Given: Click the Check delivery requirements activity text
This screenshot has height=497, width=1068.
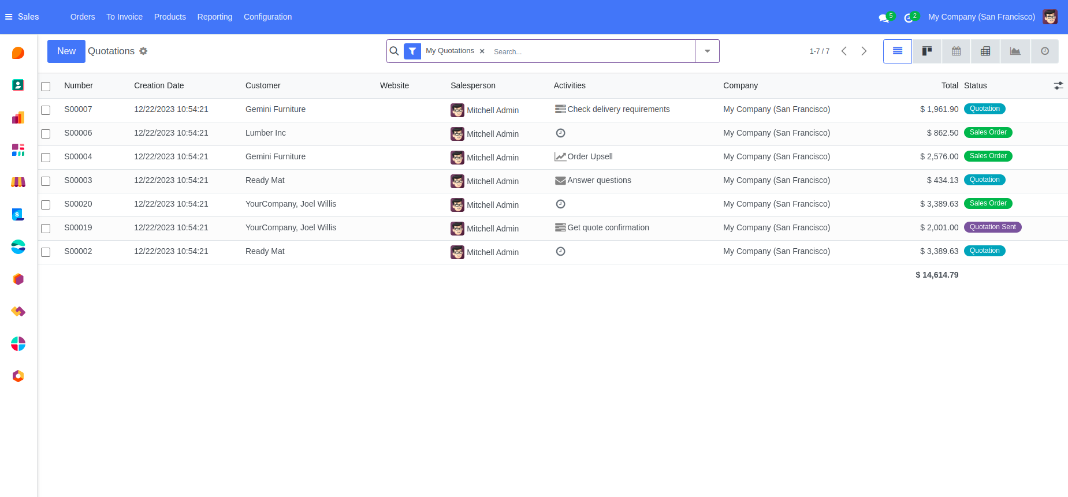Looking at the screenshot, I should click(619, 109).
